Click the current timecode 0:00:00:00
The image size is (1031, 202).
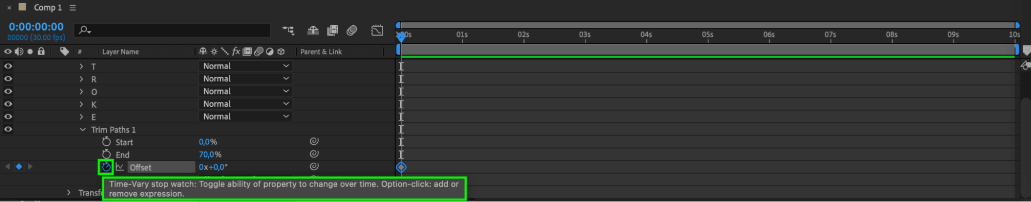(36, 27)
